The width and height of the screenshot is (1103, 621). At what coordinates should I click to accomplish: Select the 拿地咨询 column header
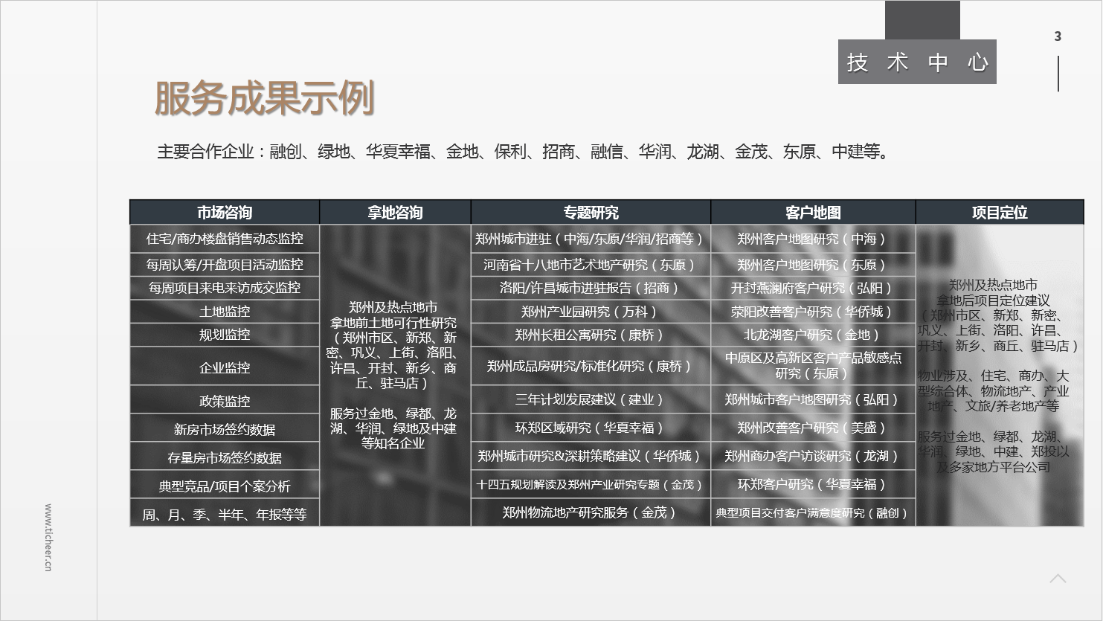pos(395,213)
